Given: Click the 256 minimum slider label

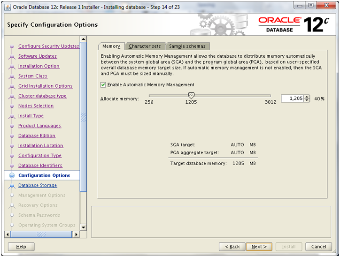Looking at the screenshot, I should click(x=149, y=102).
